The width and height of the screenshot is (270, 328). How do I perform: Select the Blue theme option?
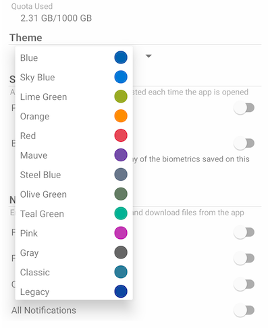74,57
